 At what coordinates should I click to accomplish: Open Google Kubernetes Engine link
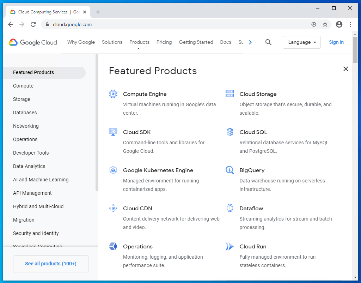point(158,170)
